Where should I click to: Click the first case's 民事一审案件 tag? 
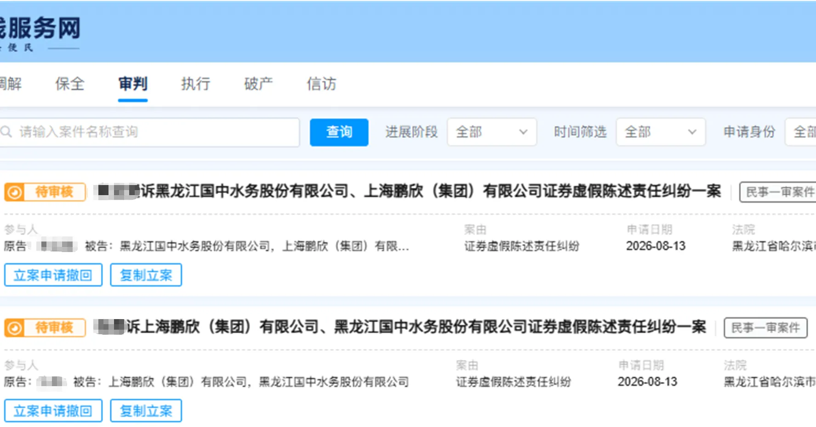tap(778, 192)
